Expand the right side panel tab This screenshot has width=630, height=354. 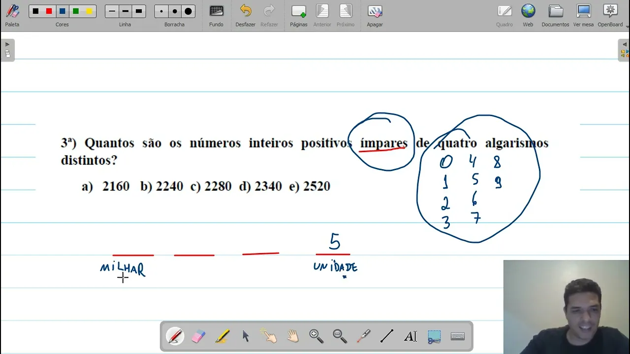624,50
